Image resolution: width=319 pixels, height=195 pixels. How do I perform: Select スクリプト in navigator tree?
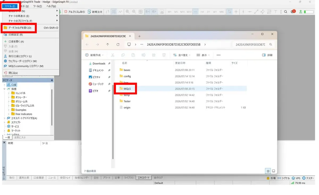click(16, 122)
